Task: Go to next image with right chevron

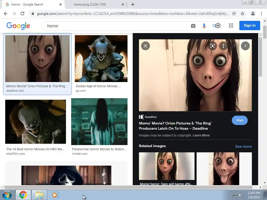Action: (x=245, y=46)
